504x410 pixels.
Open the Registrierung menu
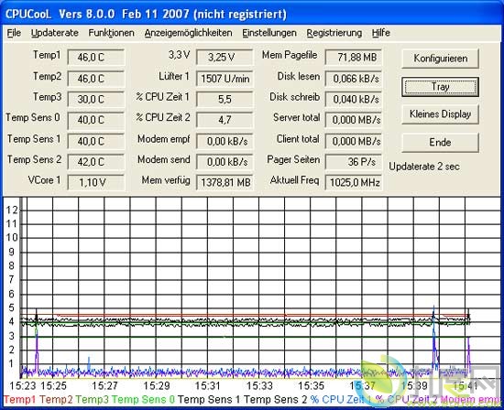click(334, 33)
